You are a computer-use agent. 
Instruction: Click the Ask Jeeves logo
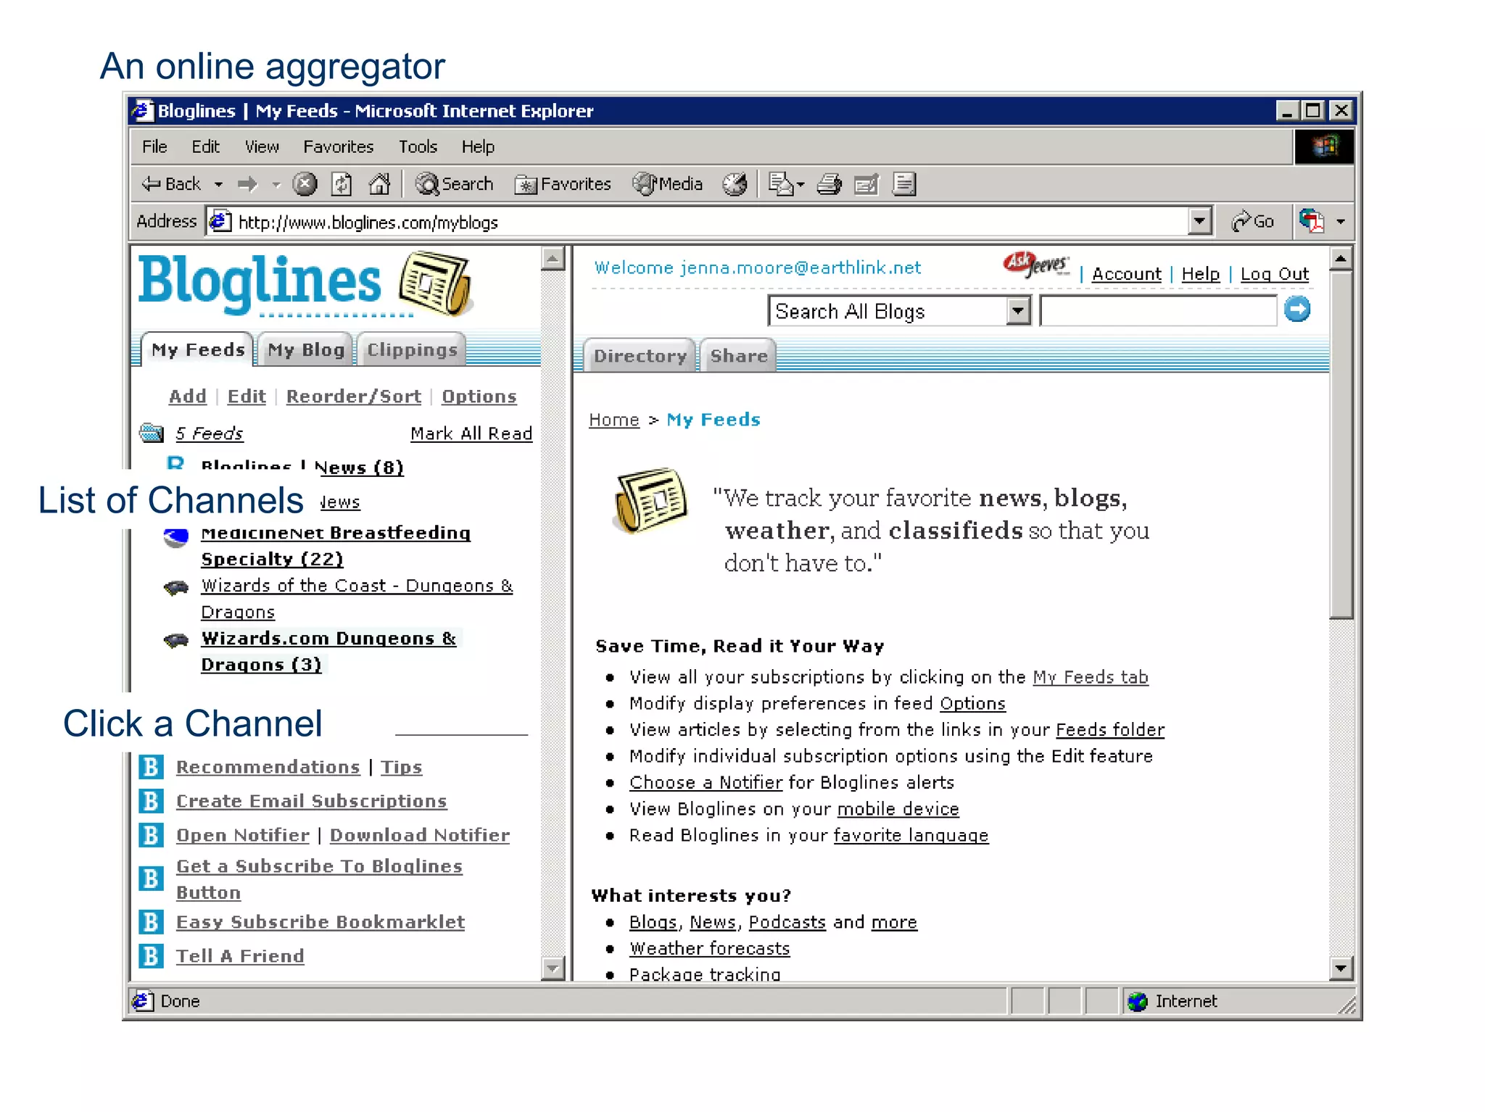pos(1036,265)
